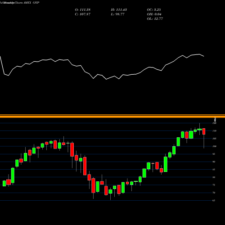Click the OL: 12.77 reading
This screenshot has height=225, width=225.
pyautogui.click(x=155, y=19)
